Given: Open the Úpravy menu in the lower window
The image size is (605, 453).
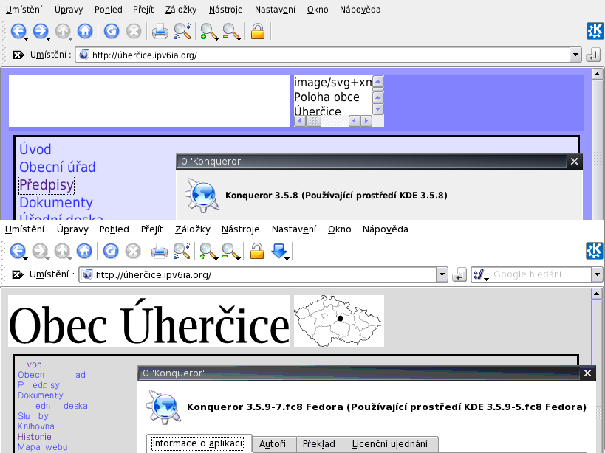Looking at the screenshot, I should pyautogui.click(x=72, y=229).
